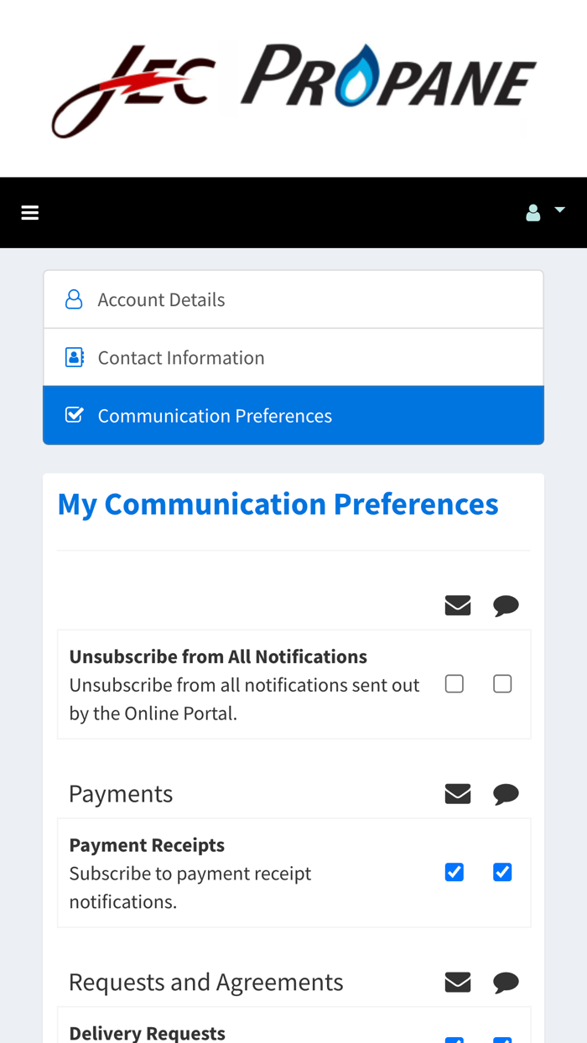Check text message box for Unsubscribe from All
This screenshot has height=1043, width=587.
[x=502, y=684]
